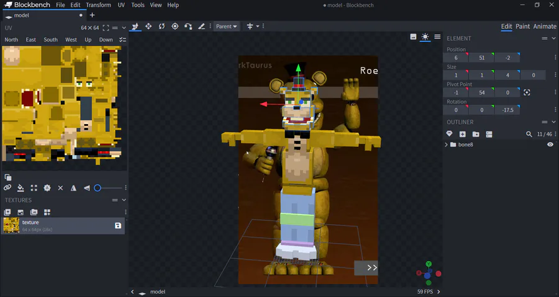Open toolbar options next to pivot dropdown
The height and width of the screenshot is (297, 559).
[x=263, y=26]
